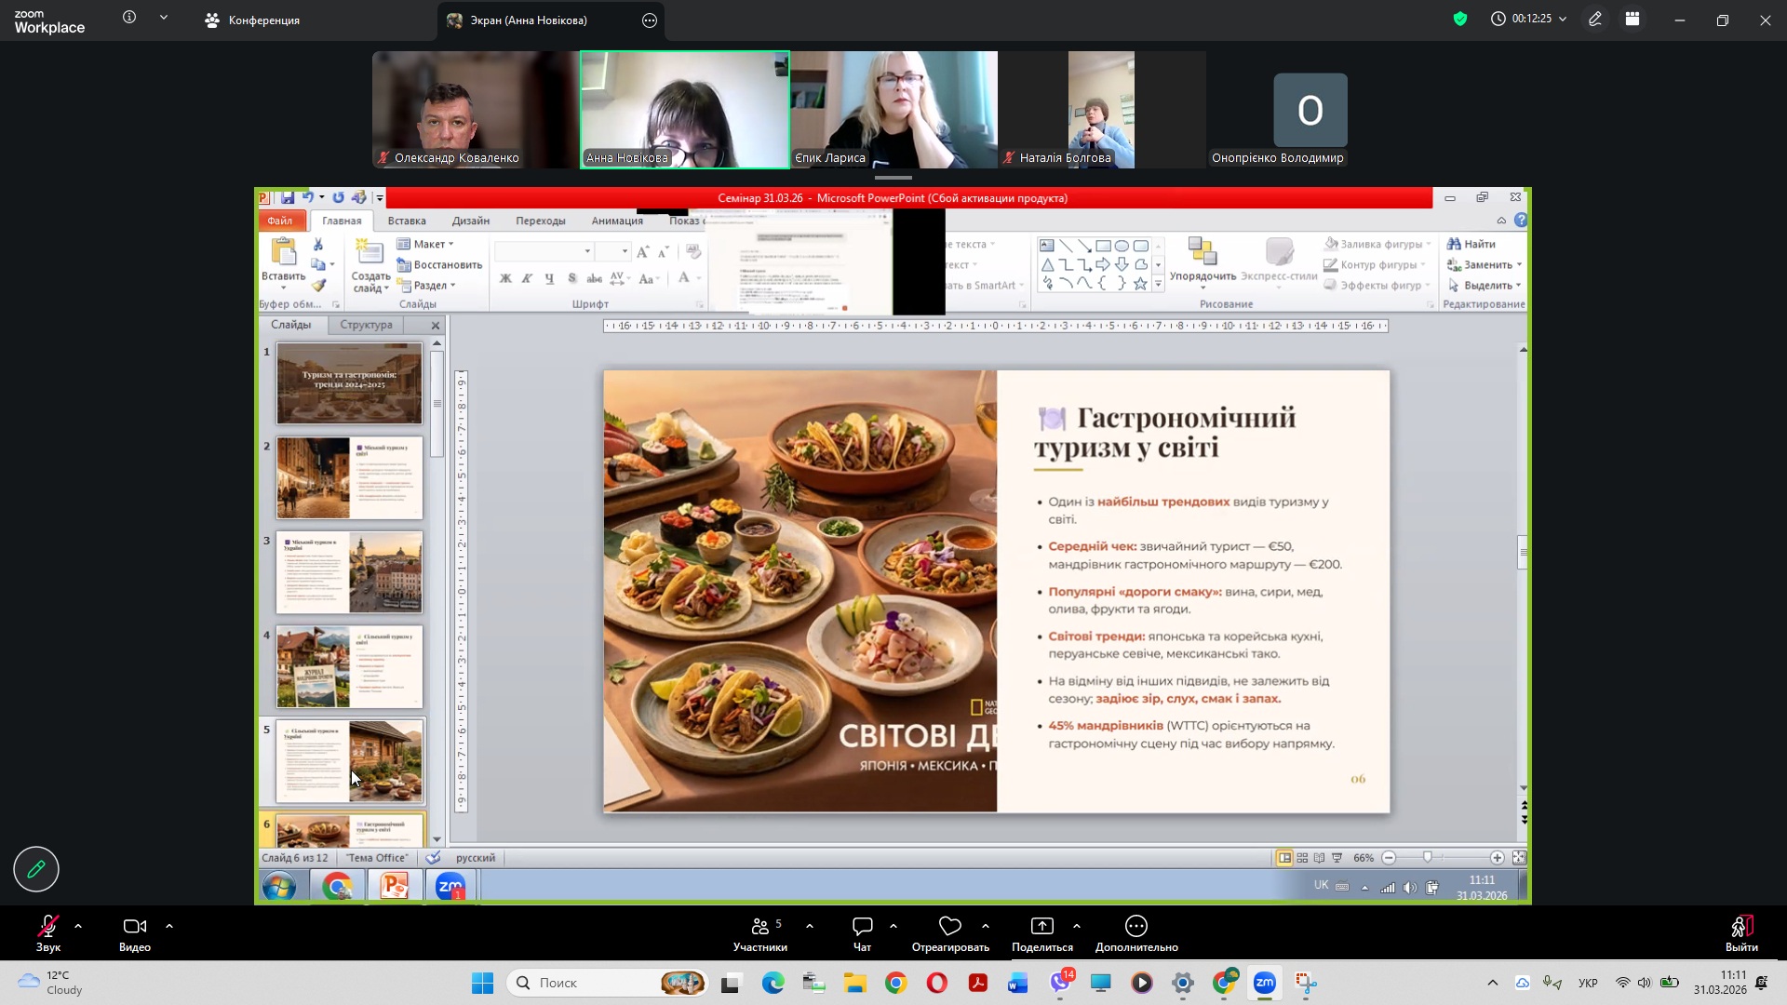Click the encryption shield icon
Viewport: 1787px width, 1005px height.
point(1459,19)
